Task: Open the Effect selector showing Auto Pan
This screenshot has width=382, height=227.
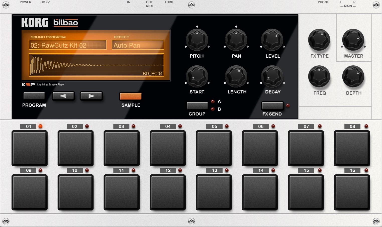Action: (x=138, y=45)
